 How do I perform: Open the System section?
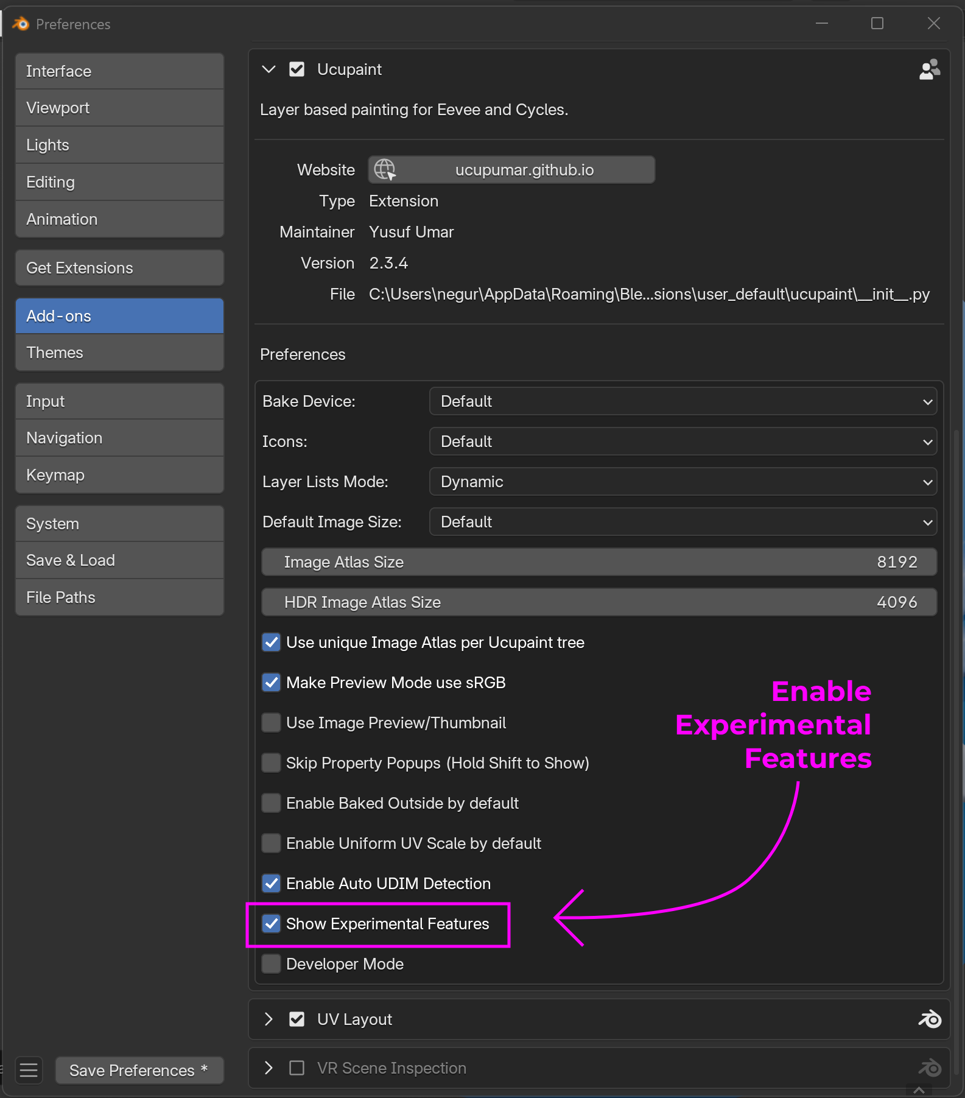coord(119,524)
